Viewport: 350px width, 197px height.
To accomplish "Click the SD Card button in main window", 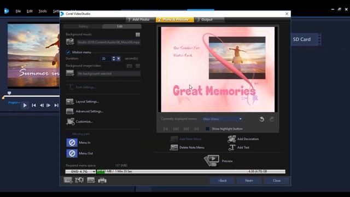I will (x=302, y=39).
